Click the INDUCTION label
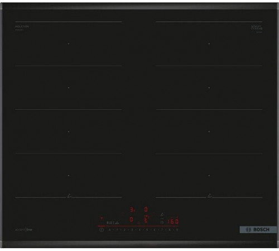 22,27
